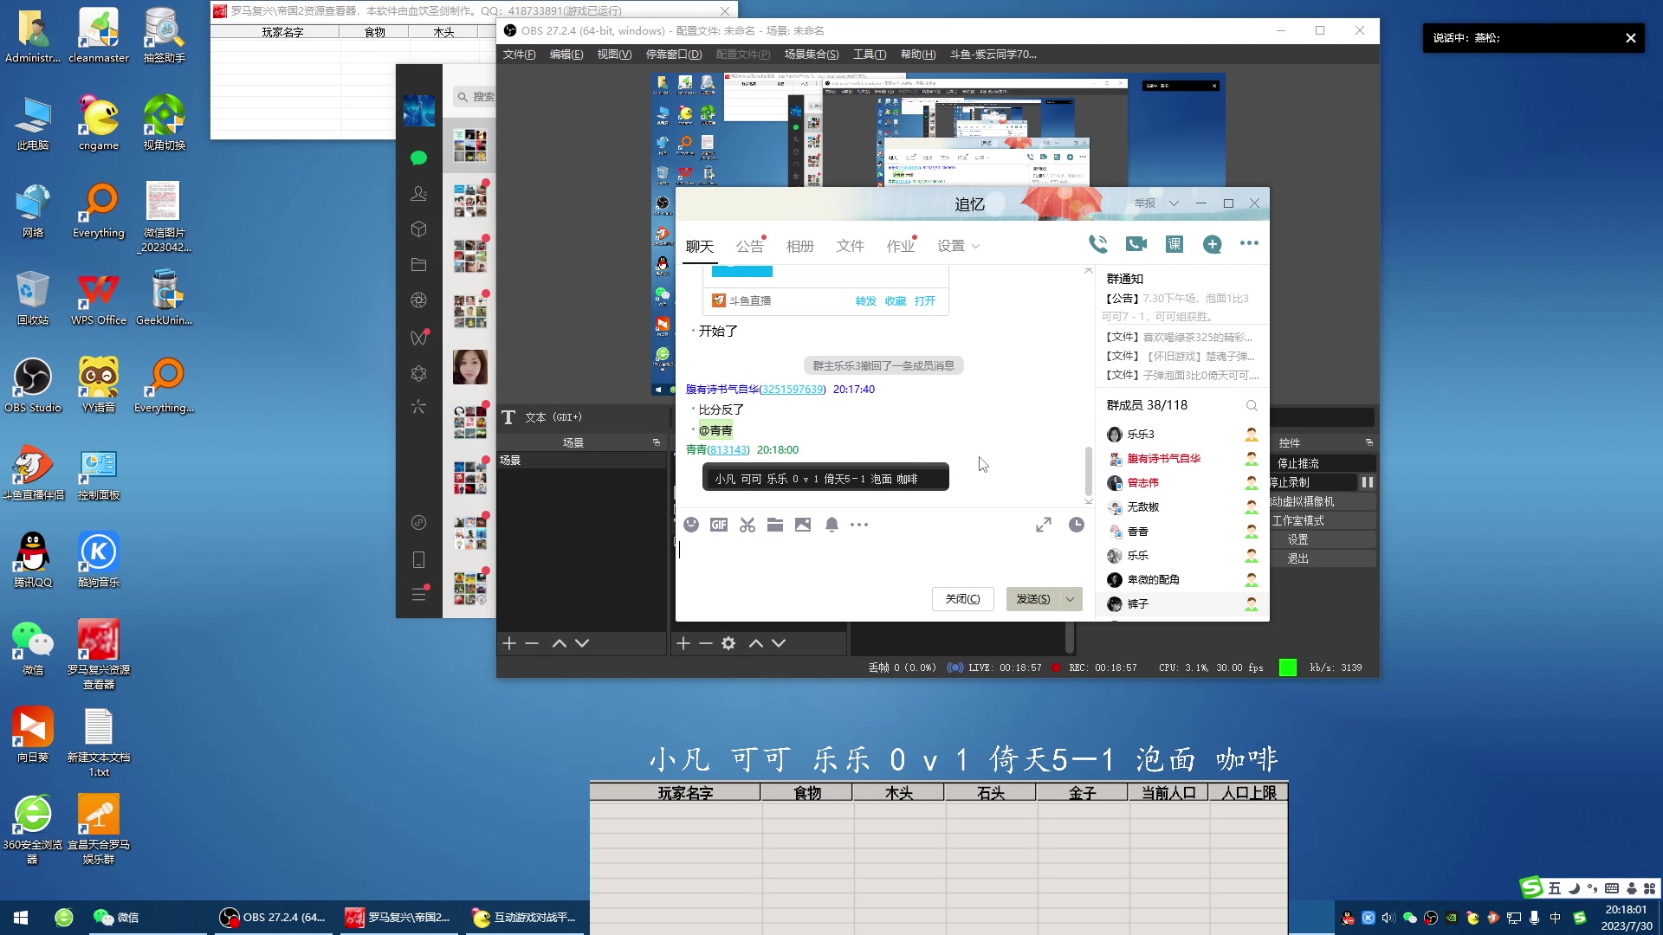
Task: Click the window shake bell icon
Action: tap(831, 525)
